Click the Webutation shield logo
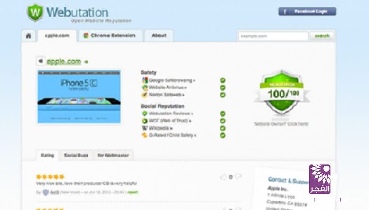The image size is (369, 210). [35, 13]
